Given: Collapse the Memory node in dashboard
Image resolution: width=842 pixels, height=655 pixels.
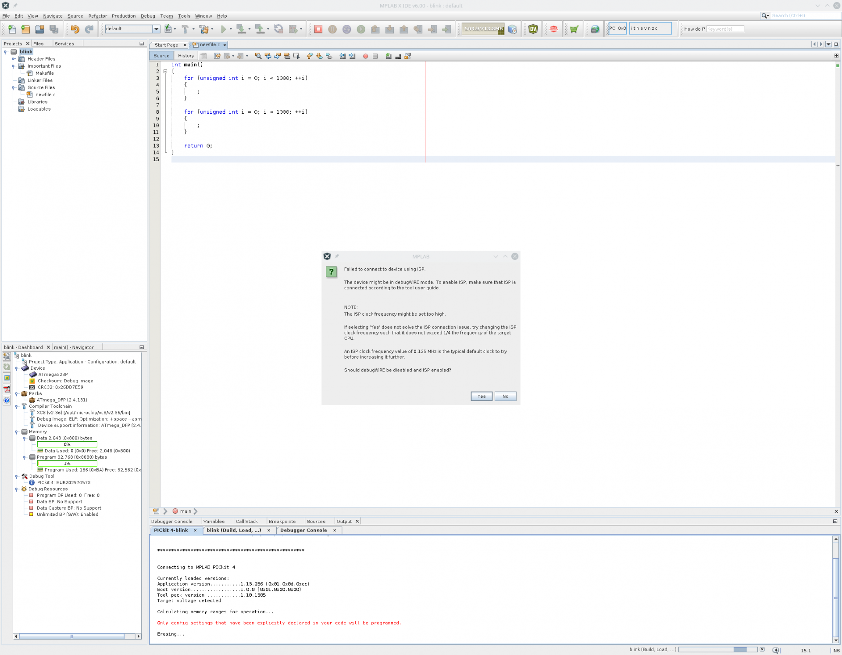Looking at the screenshot, I should (16, 432).
